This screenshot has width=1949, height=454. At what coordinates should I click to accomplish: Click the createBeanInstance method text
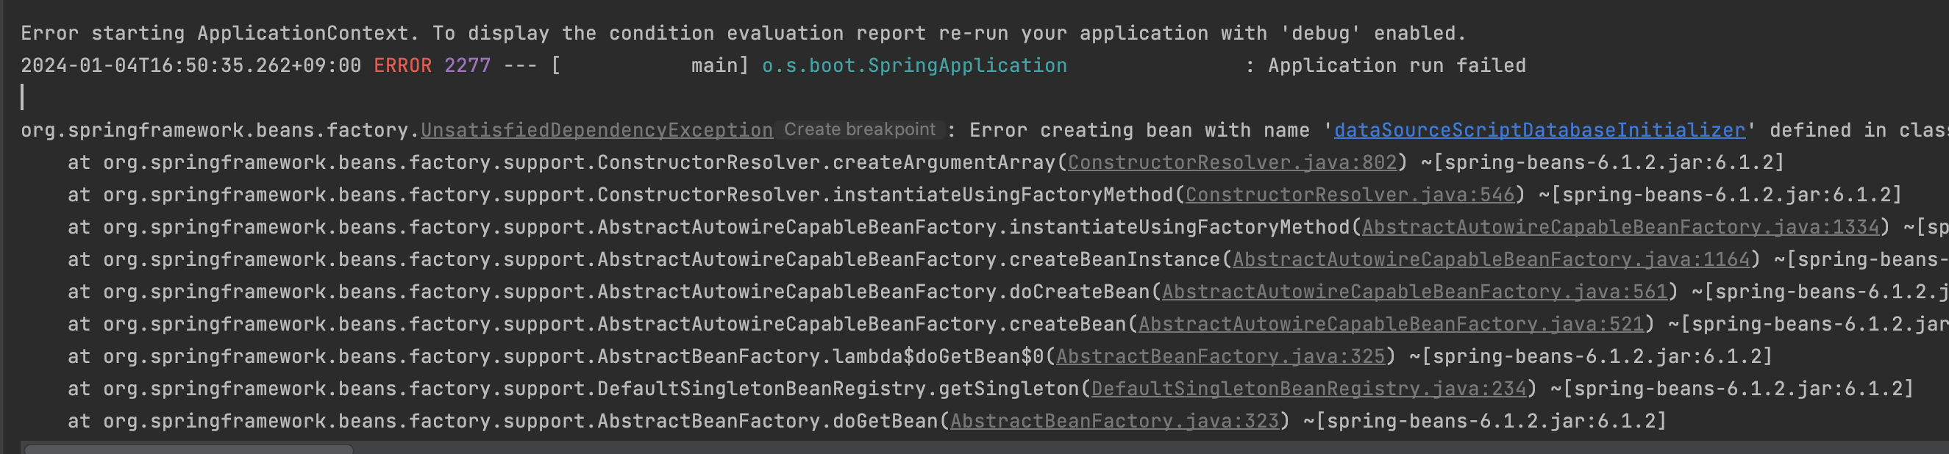[x=1114, y=260]
